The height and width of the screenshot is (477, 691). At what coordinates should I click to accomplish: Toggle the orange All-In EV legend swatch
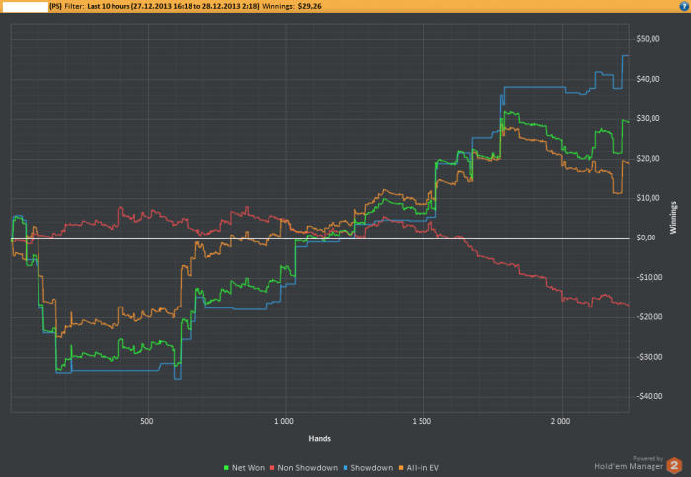(x=401, y=468)
